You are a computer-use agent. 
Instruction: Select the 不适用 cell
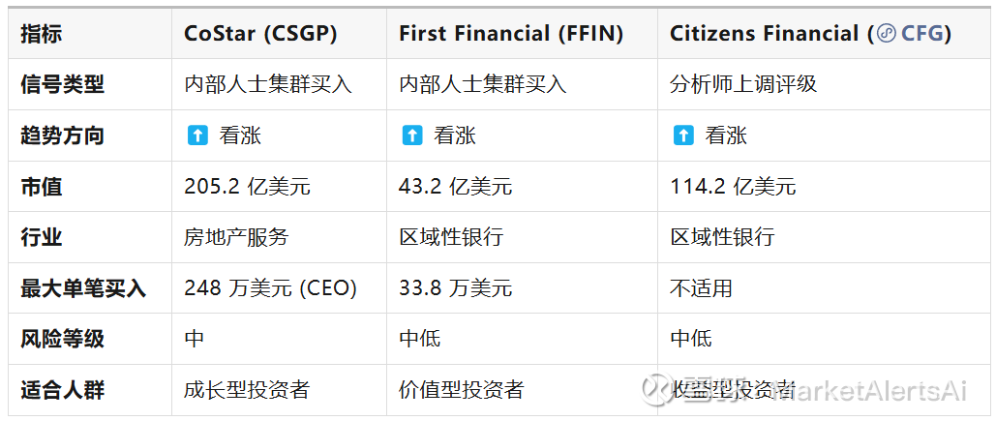pos(701,288)
